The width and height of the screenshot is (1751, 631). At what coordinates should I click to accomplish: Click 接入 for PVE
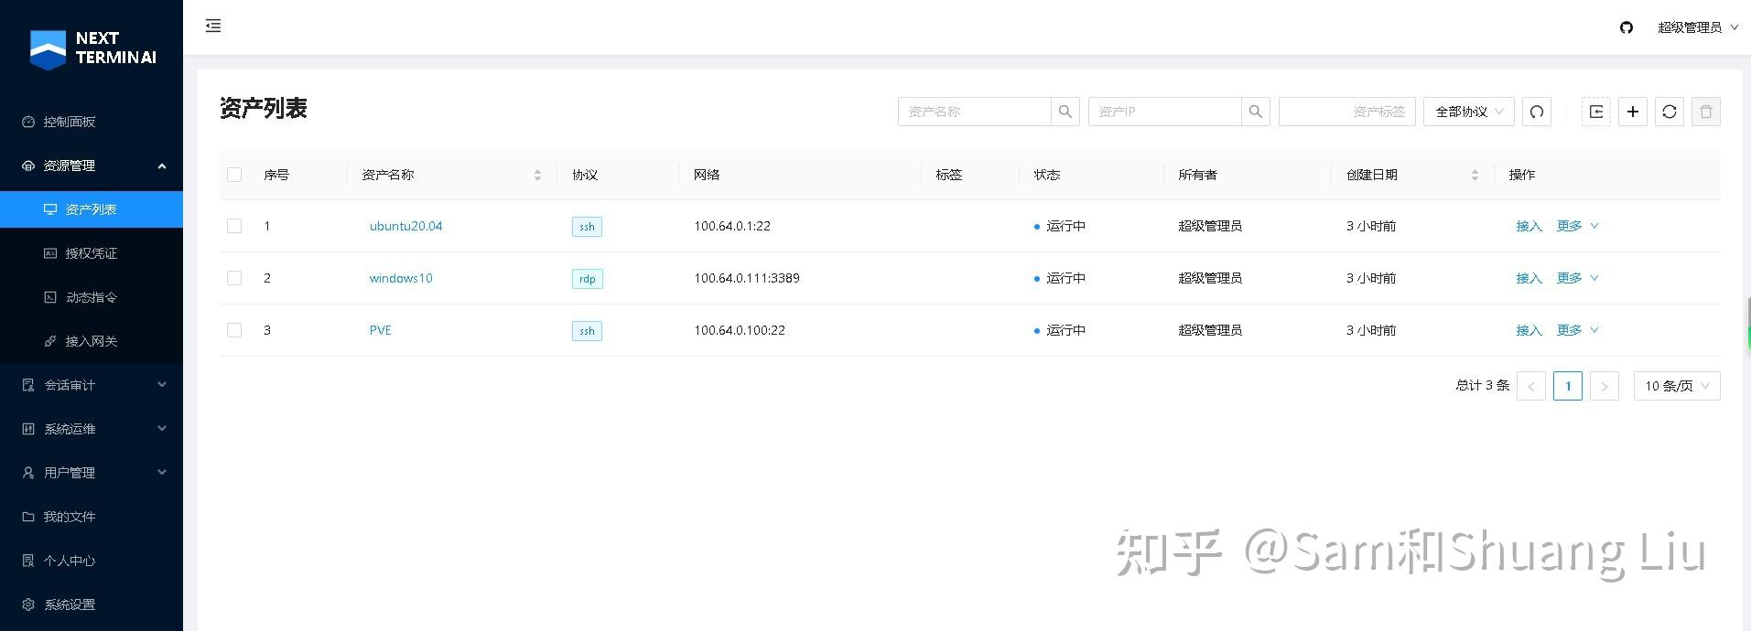(x=1529, y=330)
